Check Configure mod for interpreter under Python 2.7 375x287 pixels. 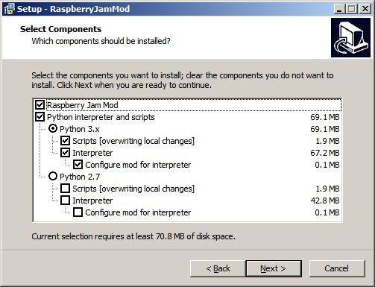(x=78, y=212)
